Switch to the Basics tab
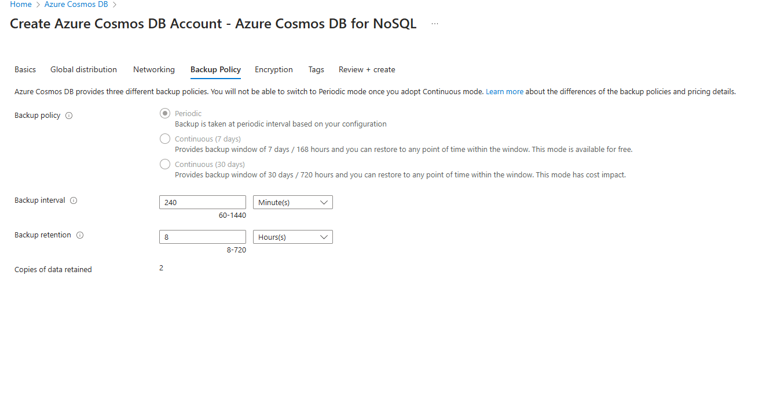Viewport: 773px width, 394px height. point(25,69)
